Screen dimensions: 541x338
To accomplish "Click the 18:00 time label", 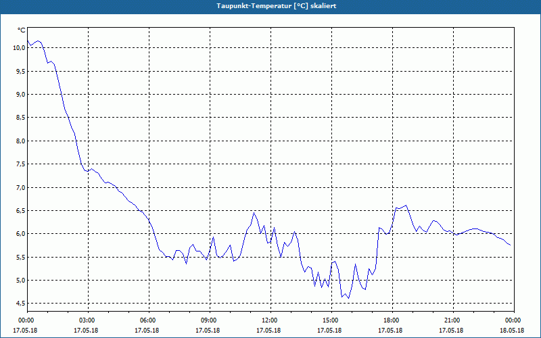I will (x=391, y=320).
